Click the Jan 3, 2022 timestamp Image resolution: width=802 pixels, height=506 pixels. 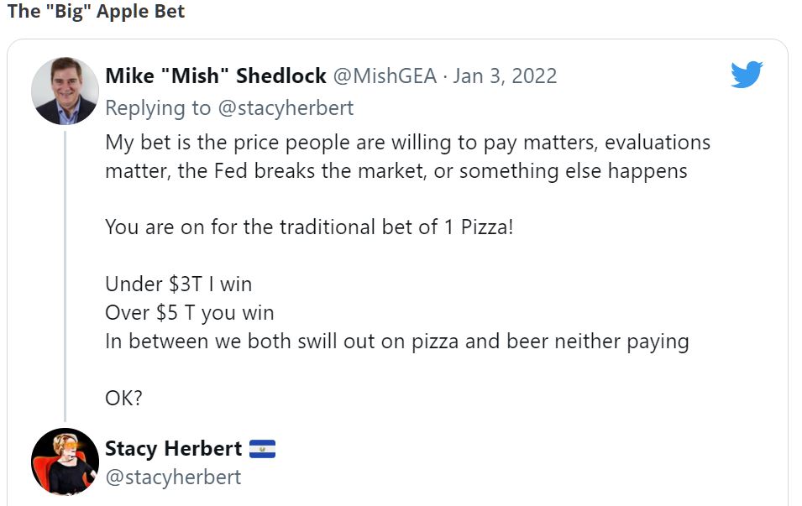click(505, 76)
